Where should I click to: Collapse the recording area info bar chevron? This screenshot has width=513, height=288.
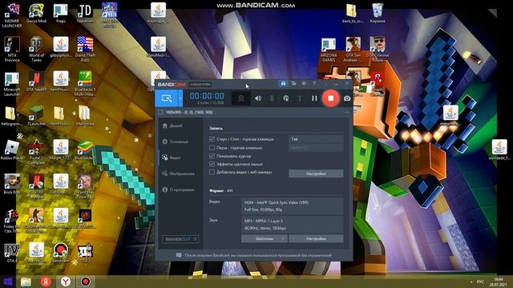[x=347, y=112]
